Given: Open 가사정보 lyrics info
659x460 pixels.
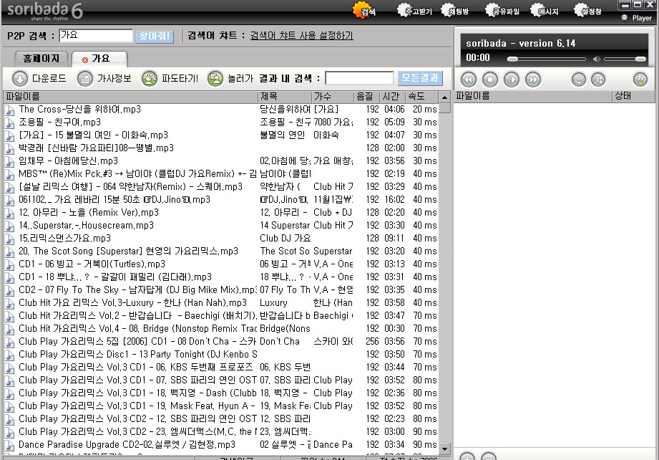Looking at the screenshot, I should pyautogui.click(x=104, y=78).
